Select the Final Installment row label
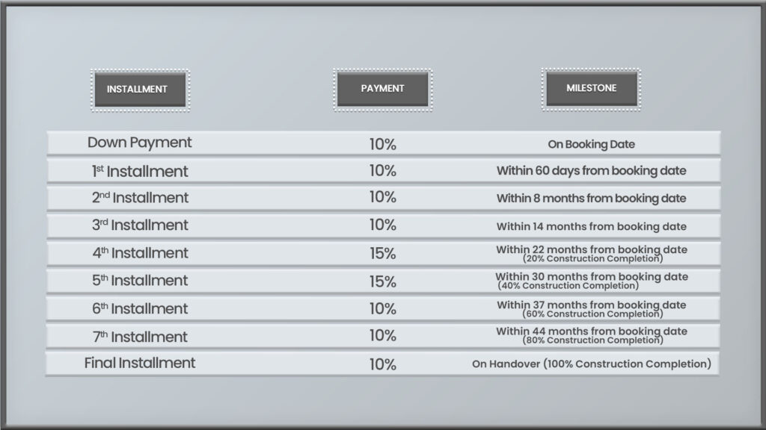The height and width of the screenshot is (430, 766). click(x=140, y=363)
